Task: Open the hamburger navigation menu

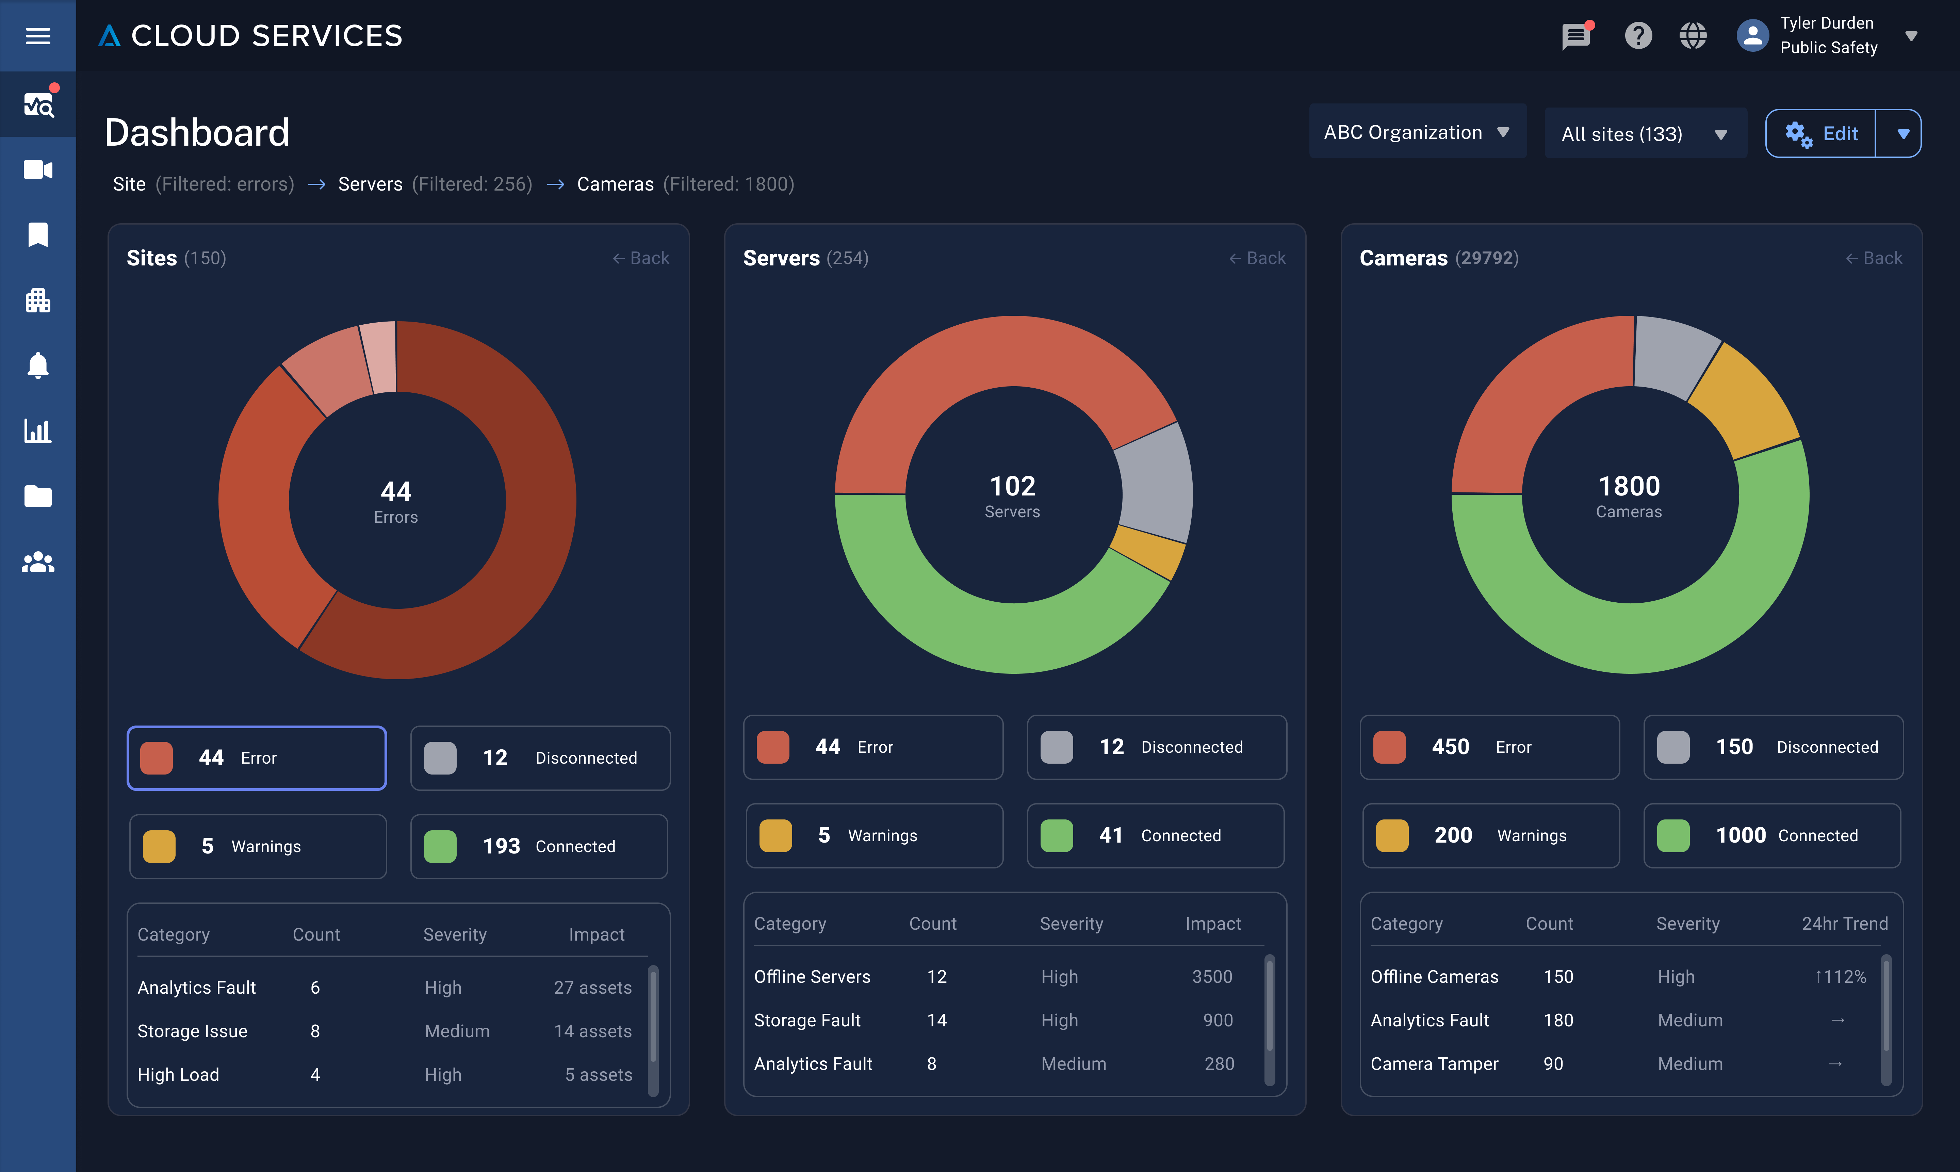Action: 37,35
